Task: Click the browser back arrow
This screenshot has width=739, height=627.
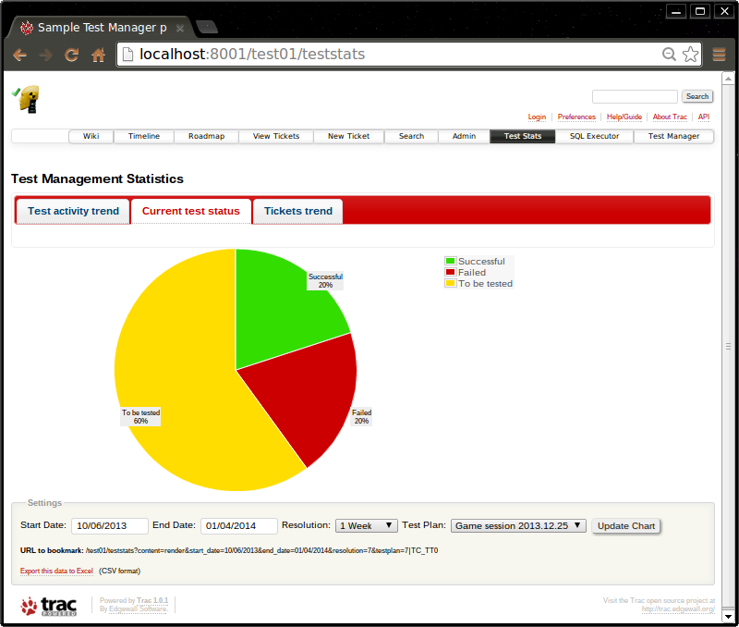Action: coord(19,55)
